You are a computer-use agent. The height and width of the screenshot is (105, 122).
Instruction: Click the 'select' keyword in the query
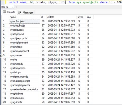(x=14, y=2)
